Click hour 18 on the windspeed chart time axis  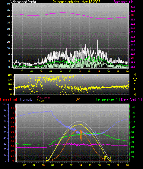(99, 71)
